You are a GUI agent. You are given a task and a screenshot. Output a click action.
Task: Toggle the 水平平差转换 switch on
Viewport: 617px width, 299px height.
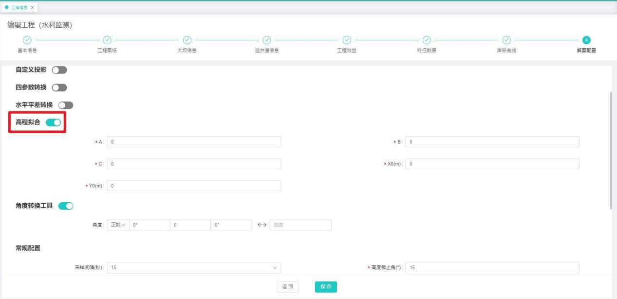click(65, 105)
